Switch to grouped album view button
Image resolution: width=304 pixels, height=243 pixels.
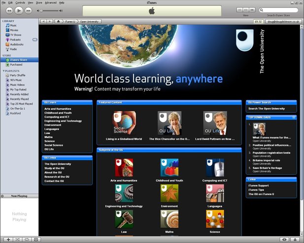pyautogui.click(x=246, y=10)
